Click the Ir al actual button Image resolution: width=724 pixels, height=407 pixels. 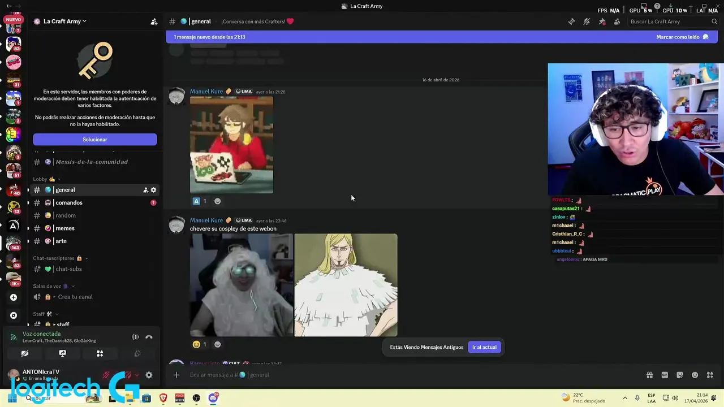pos(484,347)
